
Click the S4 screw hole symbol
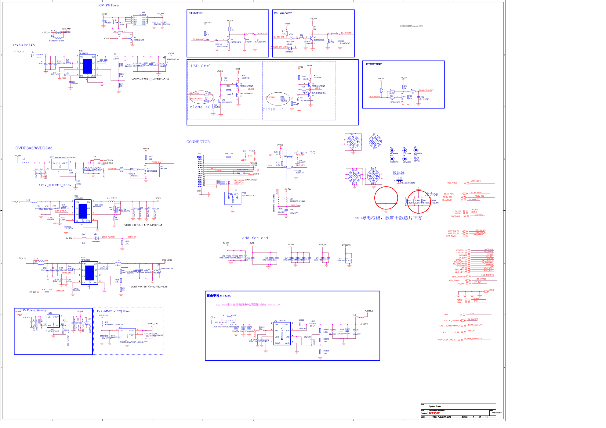[373, 176]
